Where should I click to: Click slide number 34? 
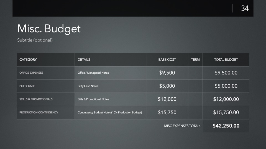click(245, 9)
